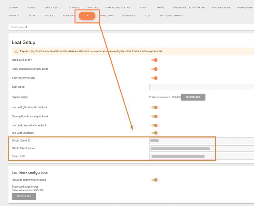This screenshot has height=206, width=254.
Task: Open the General tab
Action: 13,7
